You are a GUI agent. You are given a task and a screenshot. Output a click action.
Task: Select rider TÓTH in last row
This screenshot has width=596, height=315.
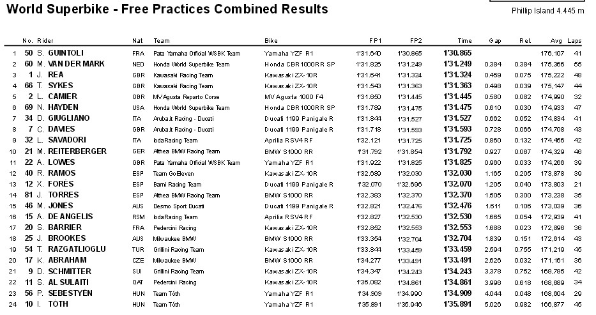[58, 304]
